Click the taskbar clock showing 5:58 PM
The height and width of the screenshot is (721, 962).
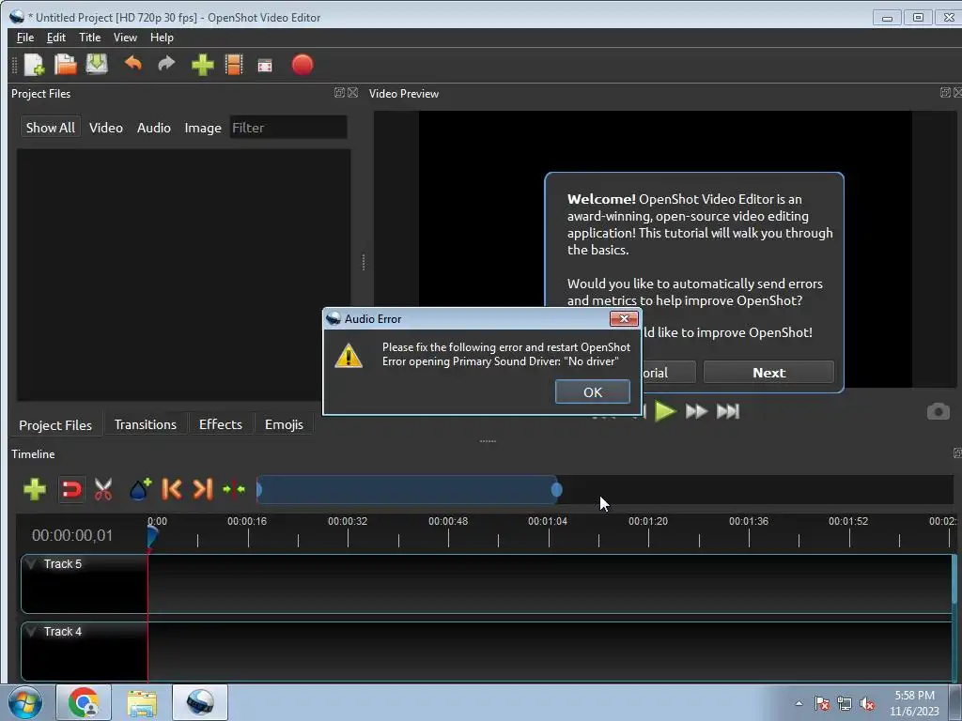pyautogui.click(x=915, y=703)
